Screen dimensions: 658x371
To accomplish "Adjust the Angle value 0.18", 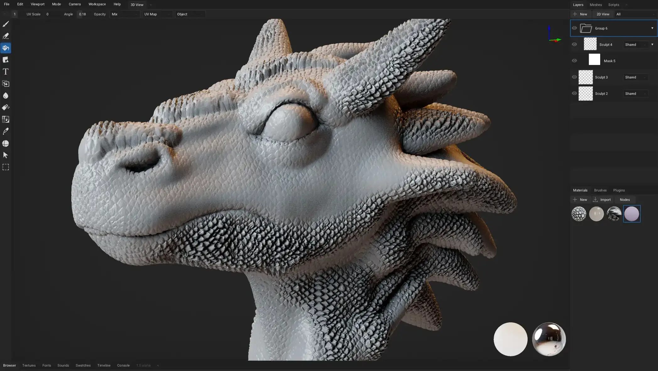I will point(82,14).
